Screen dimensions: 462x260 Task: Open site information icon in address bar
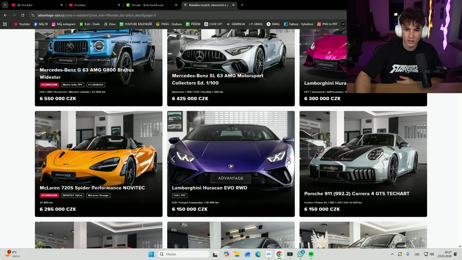[x=33, y=15]
